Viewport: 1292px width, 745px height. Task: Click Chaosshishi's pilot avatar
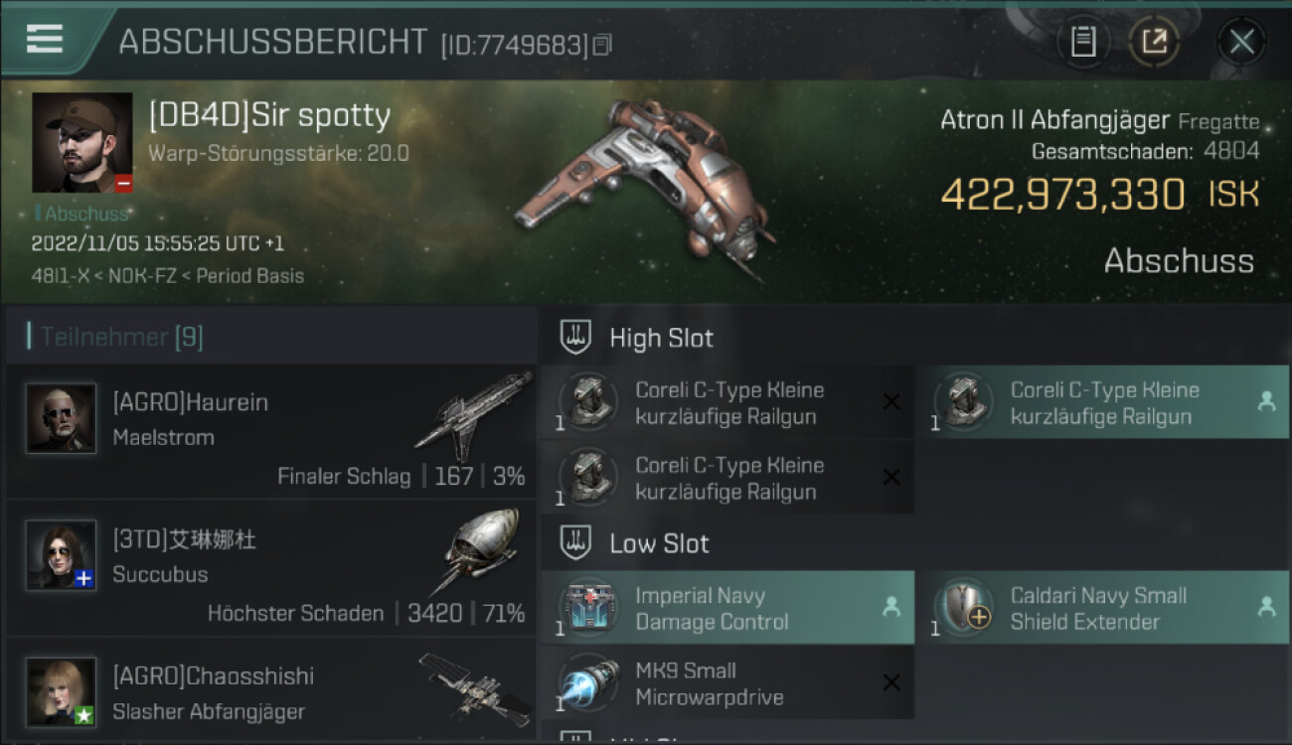click(62, 691)
